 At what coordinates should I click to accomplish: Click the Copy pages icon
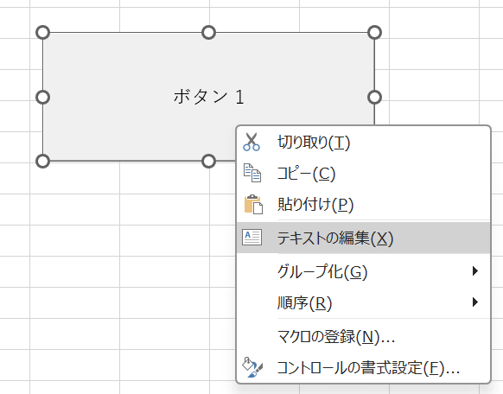tap(252, 173)
